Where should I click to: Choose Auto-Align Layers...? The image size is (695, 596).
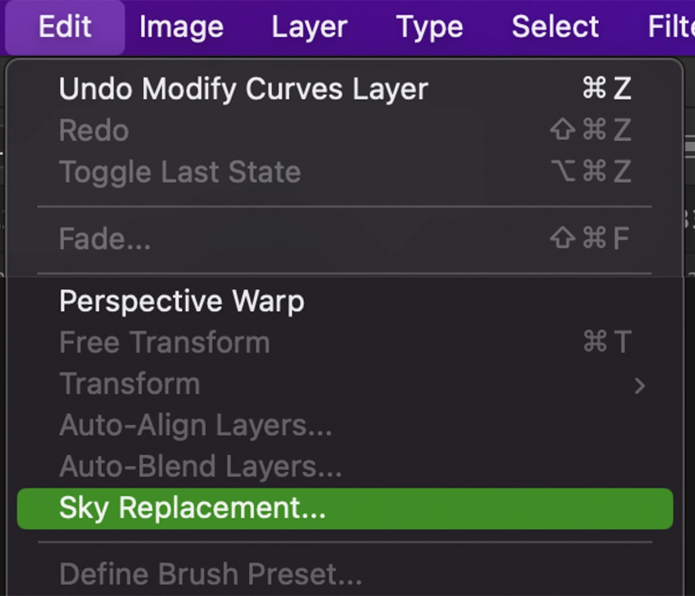click(196, 425)
